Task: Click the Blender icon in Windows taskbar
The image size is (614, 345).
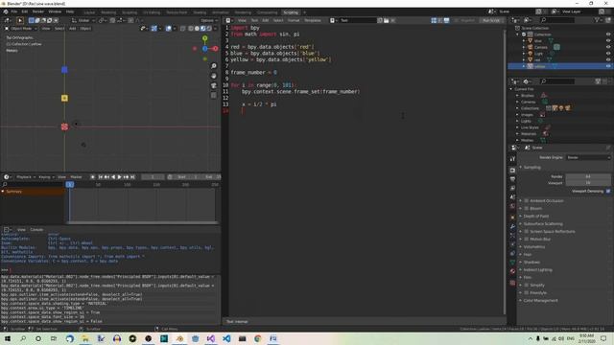Action: coord(179,338)
